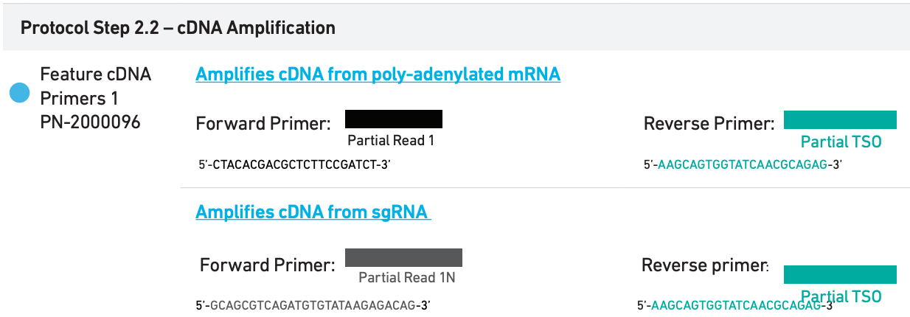Viewport: 910px width, 317px height.
Task: Click the 'Protocol Step 2.2 – cDNA Amplification' header
Action: coord(178,28)
